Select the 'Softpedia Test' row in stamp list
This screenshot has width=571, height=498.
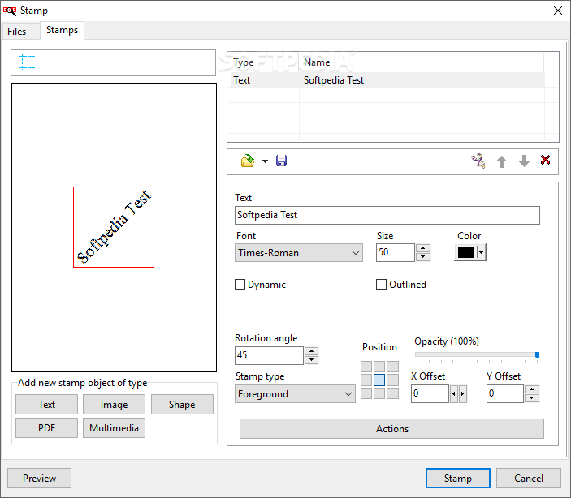[387, 80]
